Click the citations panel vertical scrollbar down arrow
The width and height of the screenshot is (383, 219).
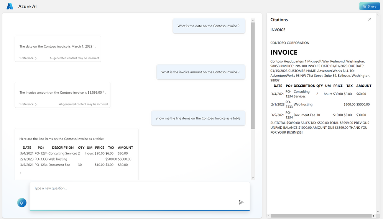point(378,212)
